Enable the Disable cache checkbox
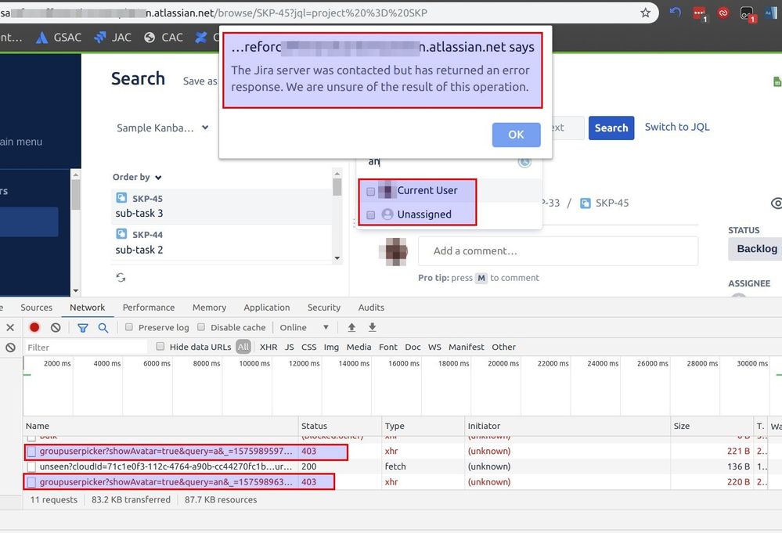This screenshot has height=533, width=782. click(x=201, y=327)
